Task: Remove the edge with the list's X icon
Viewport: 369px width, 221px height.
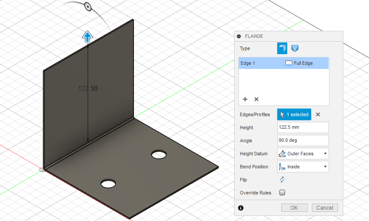Action: (256, 99)
